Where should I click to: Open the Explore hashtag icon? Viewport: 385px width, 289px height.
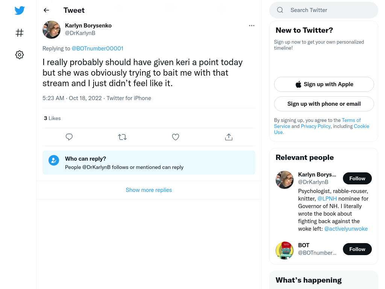20,33
